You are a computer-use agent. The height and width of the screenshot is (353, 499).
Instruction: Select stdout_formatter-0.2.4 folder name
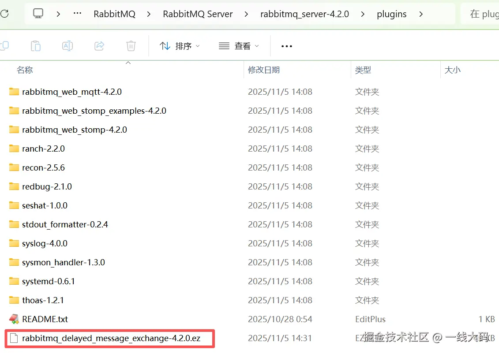[65, 224]
